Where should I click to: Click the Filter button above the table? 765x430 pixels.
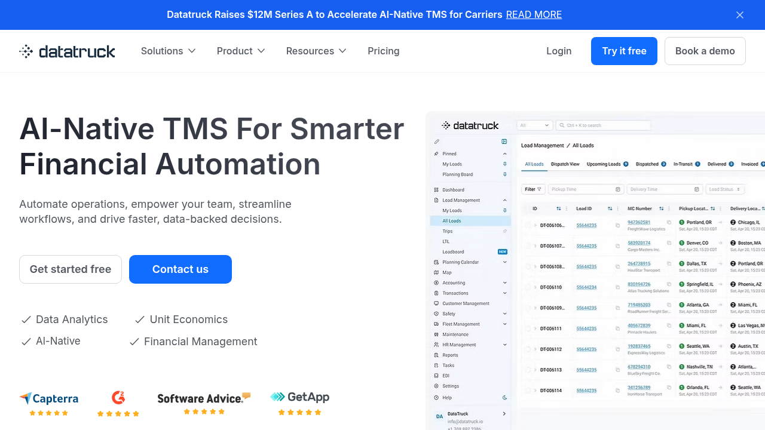(533, 189)
